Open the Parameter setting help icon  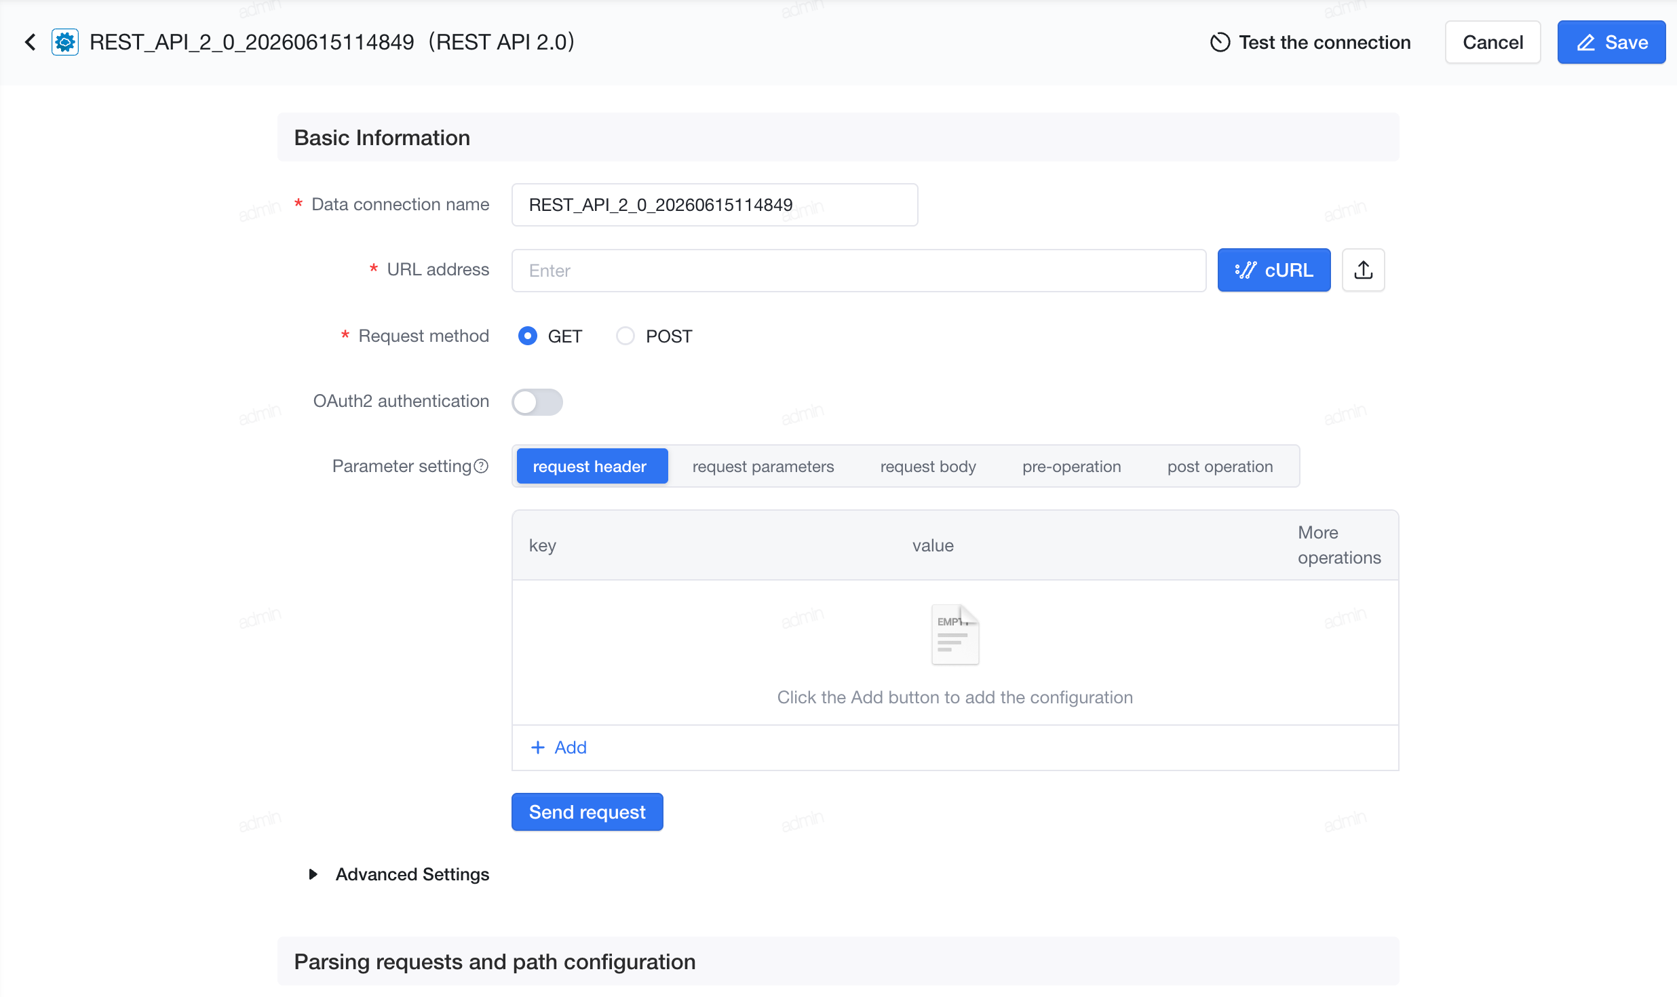click(x=481, y=466)
